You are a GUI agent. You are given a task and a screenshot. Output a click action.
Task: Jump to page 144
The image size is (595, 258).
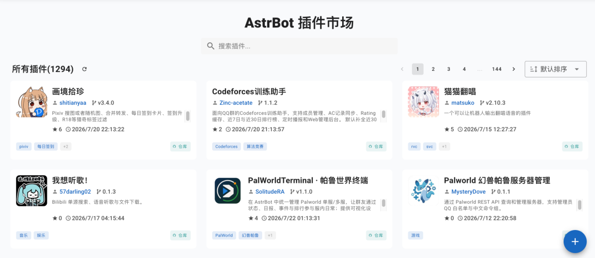coord(497,69)
